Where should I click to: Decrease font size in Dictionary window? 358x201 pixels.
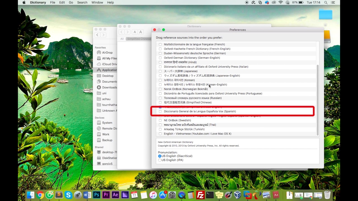pyautogui.click(x=135, y=32)
